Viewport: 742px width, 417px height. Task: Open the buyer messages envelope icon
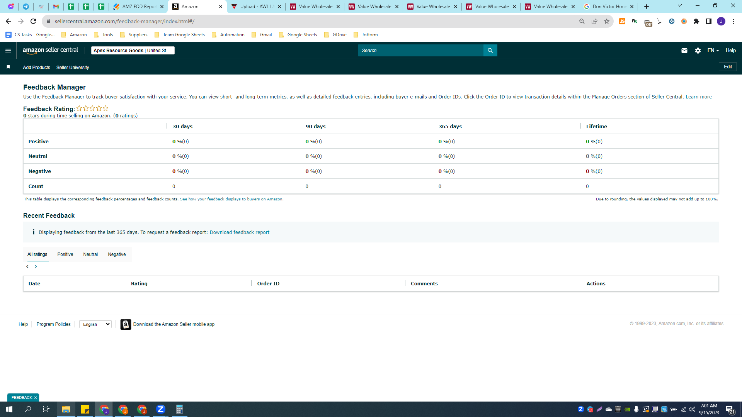click(684, 51)
